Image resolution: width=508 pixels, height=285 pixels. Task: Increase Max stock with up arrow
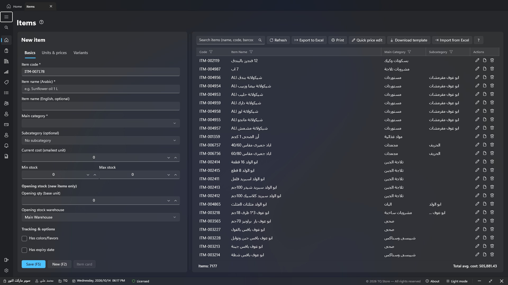[175, 175]
